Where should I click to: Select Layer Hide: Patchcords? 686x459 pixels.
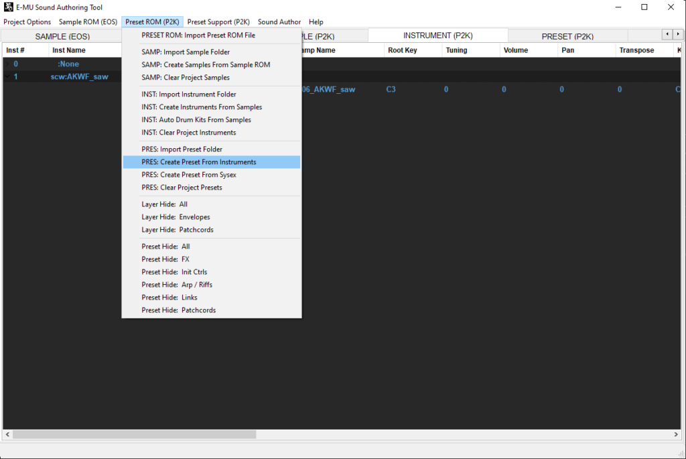click(x=212, y=230)
